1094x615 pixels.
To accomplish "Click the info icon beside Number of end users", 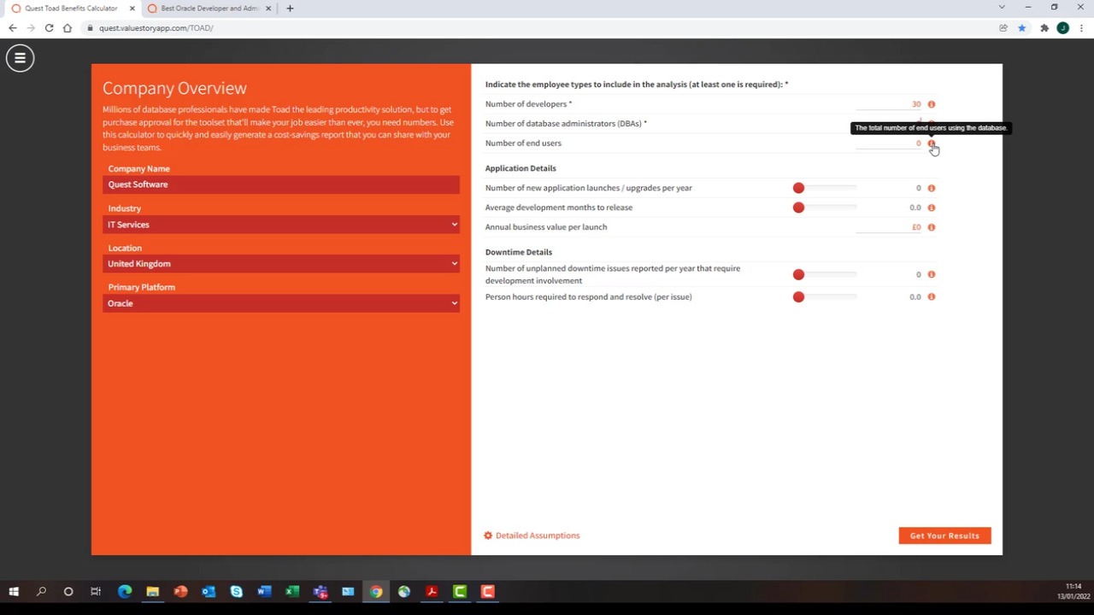I will pos(931,143).
